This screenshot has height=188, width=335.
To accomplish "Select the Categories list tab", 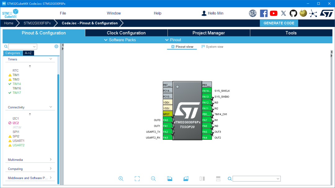I will pos(13,53).
